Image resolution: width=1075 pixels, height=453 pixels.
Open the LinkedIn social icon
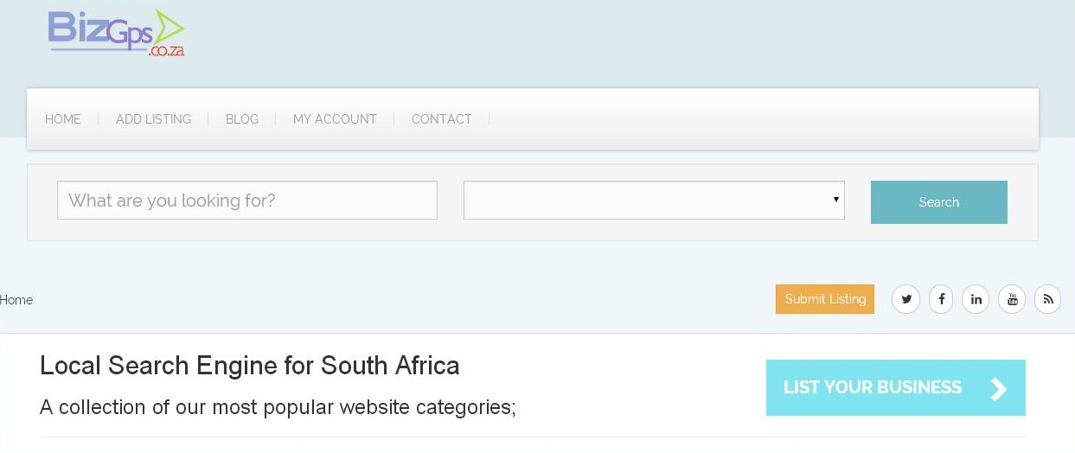[976, 299]
